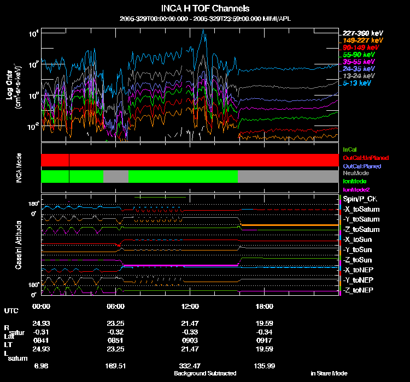
Task: Click the gray 13-24 keV legend label
Action: 359,76
